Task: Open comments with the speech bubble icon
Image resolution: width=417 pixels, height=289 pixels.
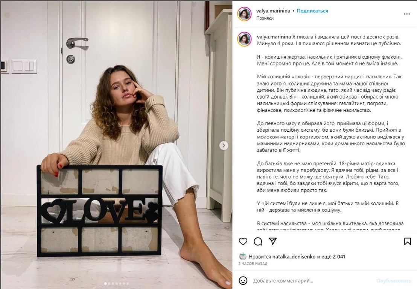Action: (x=258, y=242)
